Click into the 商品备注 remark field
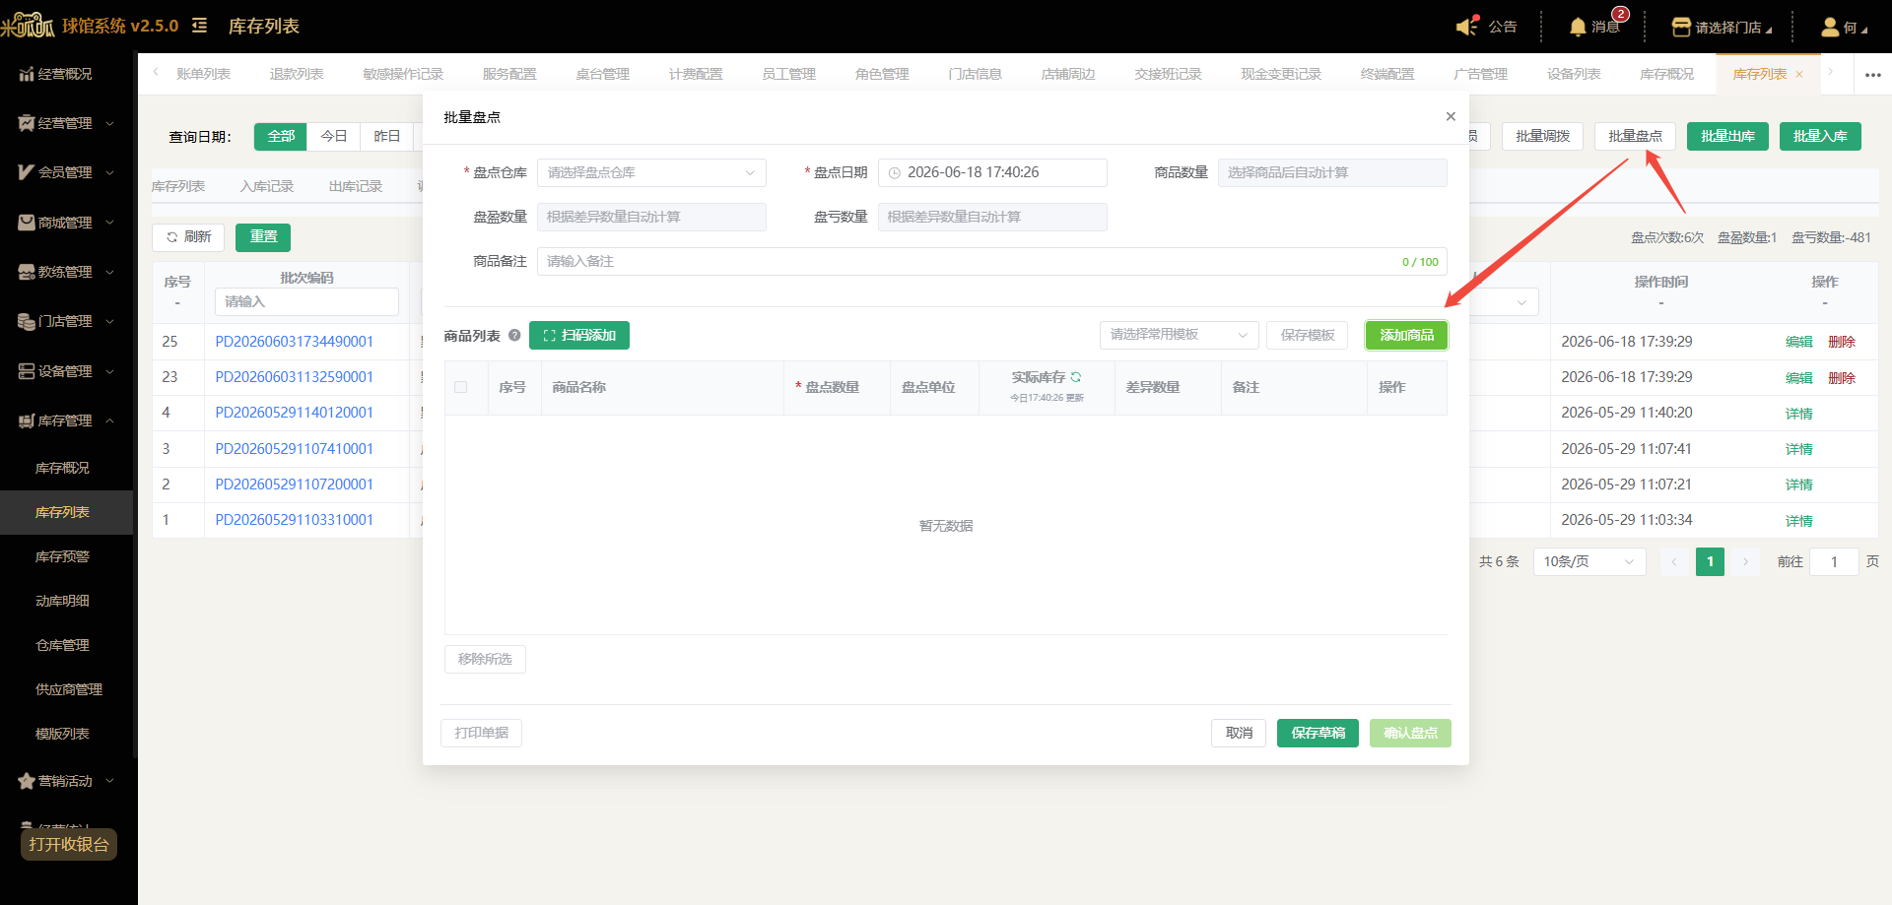The height and width of the screenshot is (905, 1892). click(x=991, y=261)
